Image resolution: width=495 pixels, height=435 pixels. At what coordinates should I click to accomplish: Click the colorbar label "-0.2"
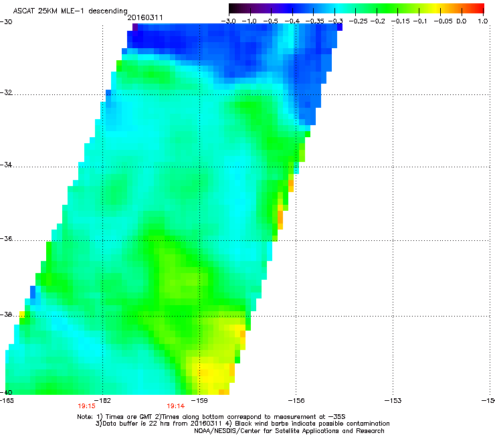coord(378,21)
